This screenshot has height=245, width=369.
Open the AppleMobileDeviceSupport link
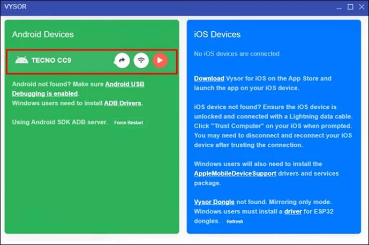[235, 174]
